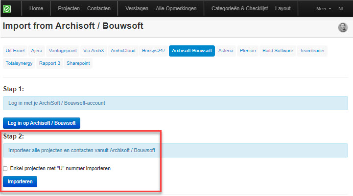
Task: Open the Layout menu item
Action: [x=282, y=9]
